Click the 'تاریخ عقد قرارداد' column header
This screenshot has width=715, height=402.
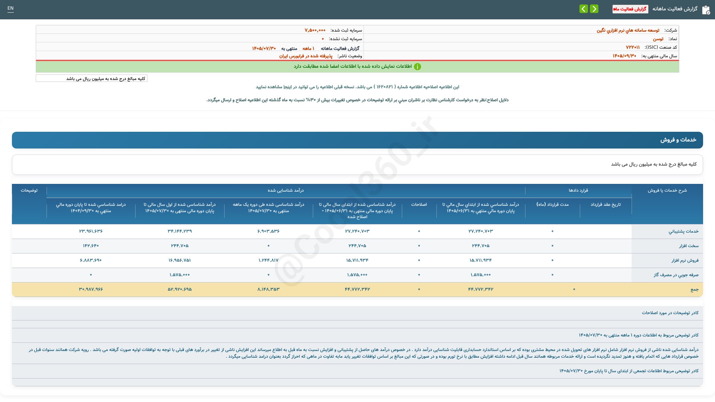point(606,204)
